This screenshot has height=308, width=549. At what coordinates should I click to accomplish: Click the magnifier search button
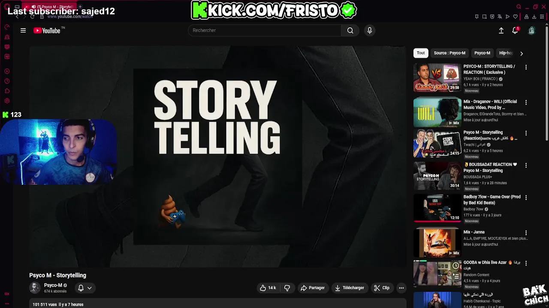coord(350,30)
